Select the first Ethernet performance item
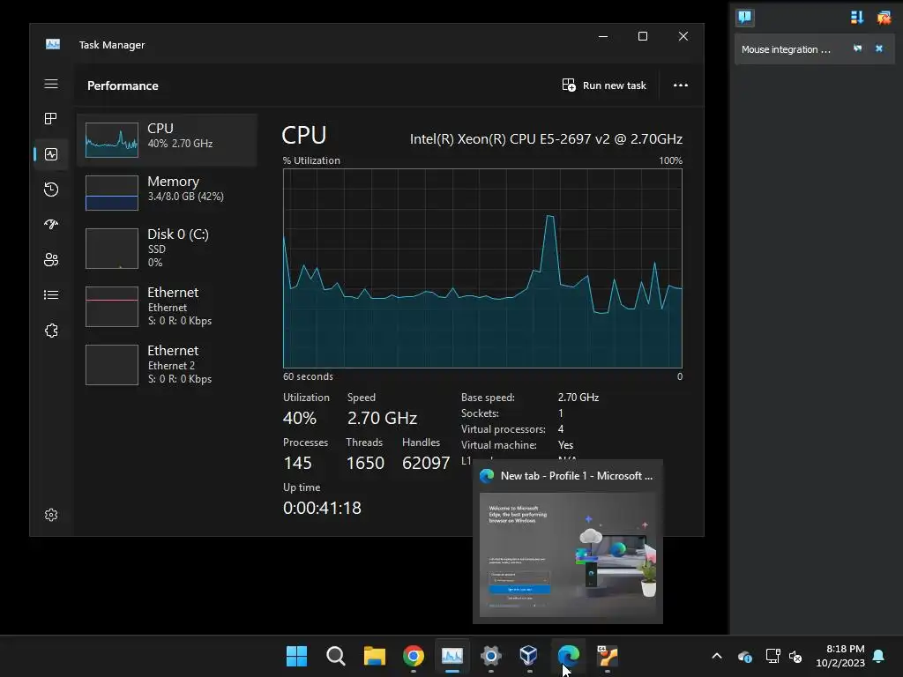The height and width of the screenshot is (677, 903). (167, 306)
